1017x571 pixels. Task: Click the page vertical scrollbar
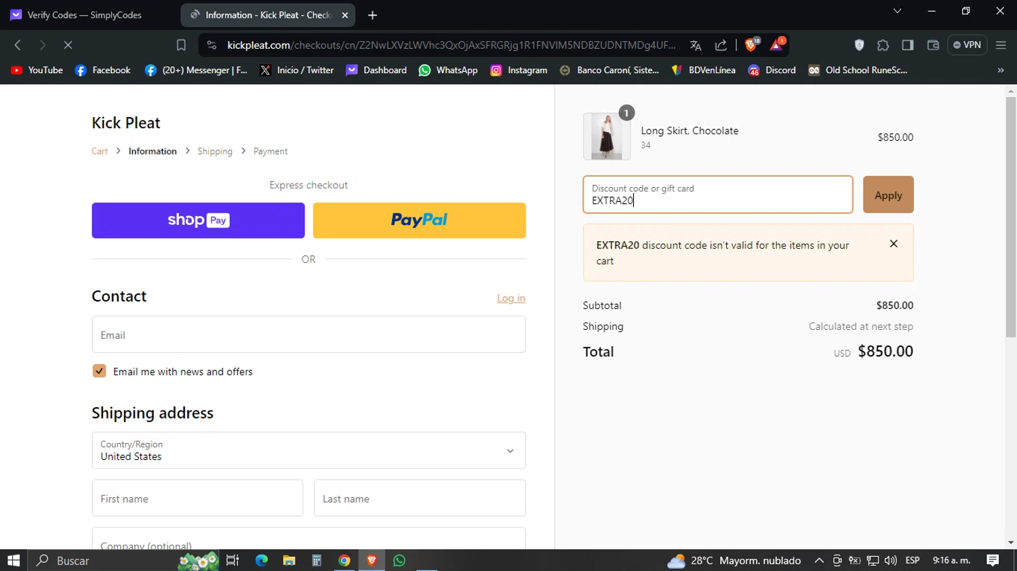point(1011,217)
